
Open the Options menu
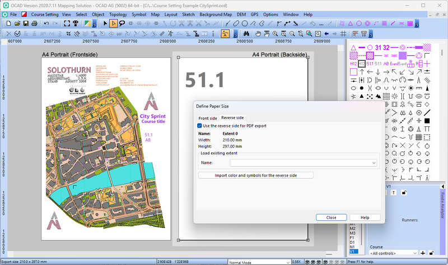[x=270, y=15]
